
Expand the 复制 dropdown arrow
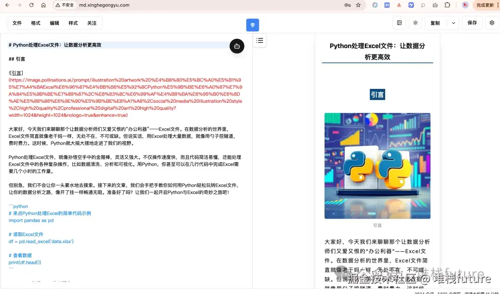click(x=453, y=23)
